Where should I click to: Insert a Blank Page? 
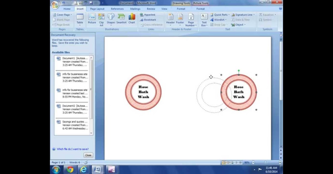(61, 20)
